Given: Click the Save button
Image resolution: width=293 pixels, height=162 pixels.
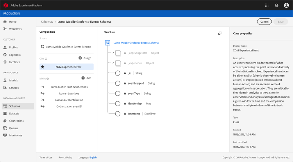Looking at the screenshot, I should click(280, 21).
